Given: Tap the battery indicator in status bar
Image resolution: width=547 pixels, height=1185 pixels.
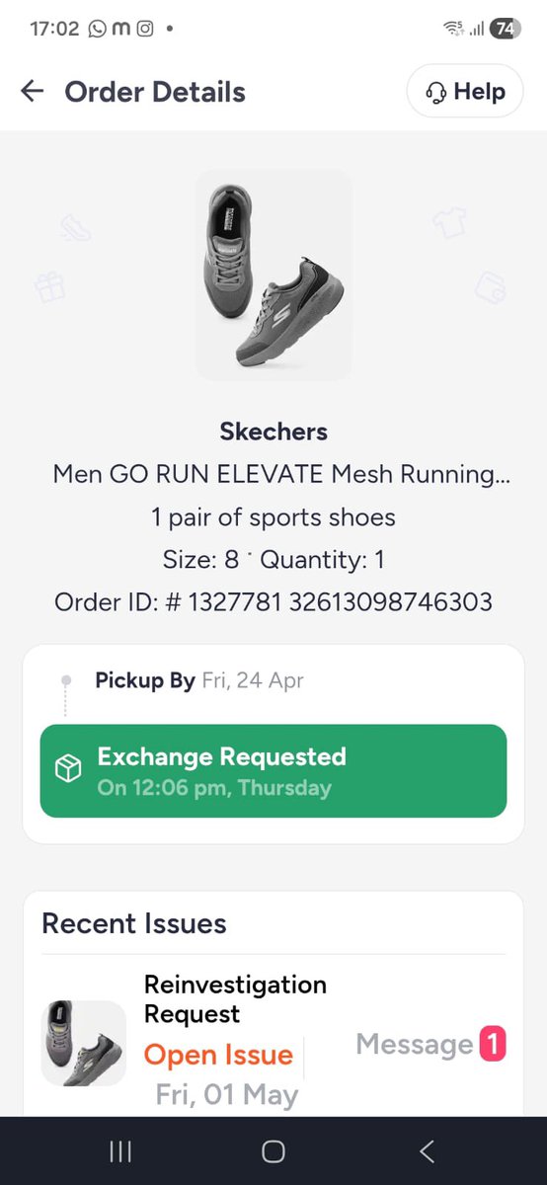Looking at the screenshot, I should point(505,29).
